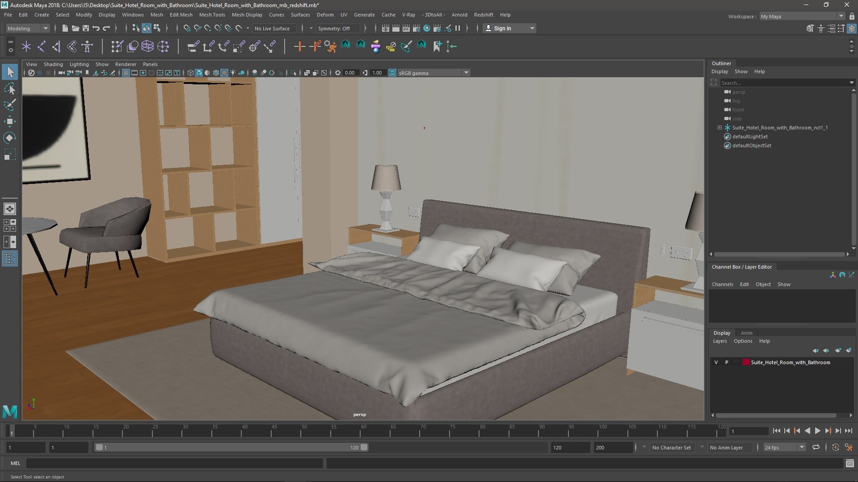
Task: Open the viewport Shading menu
Action: tap(53, 64)
